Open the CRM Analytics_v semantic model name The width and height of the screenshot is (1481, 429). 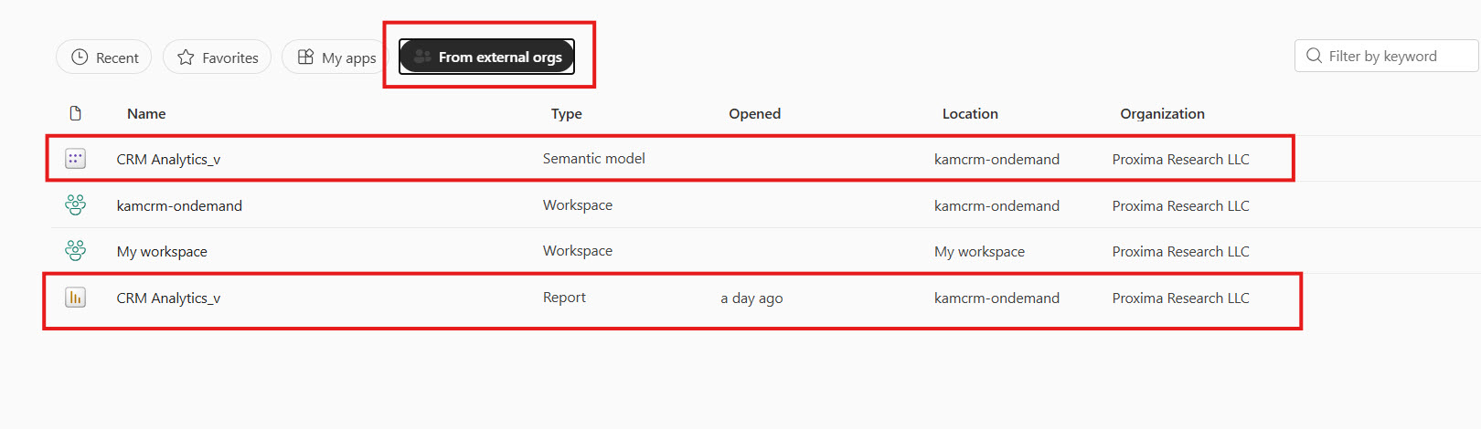(x=168, y=160)
